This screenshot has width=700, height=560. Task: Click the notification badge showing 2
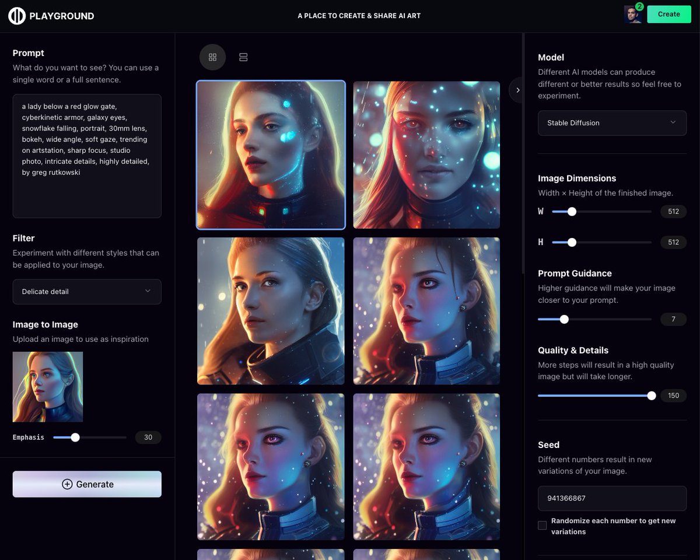tap(639, 6)
